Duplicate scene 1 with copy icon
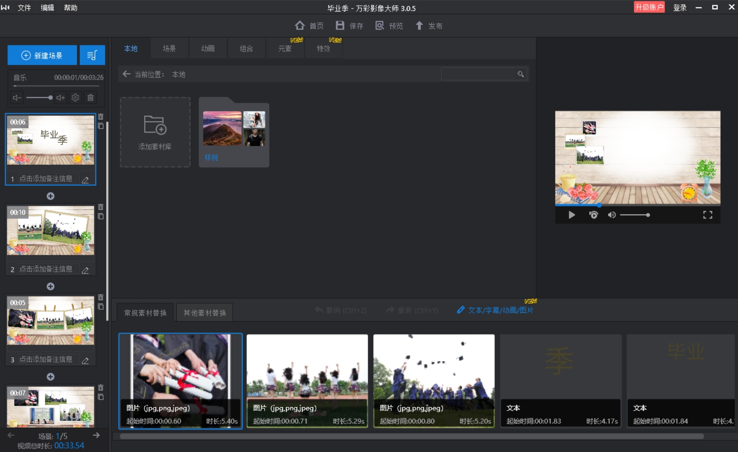Screen dimensions: 738x452 [101, 126]
